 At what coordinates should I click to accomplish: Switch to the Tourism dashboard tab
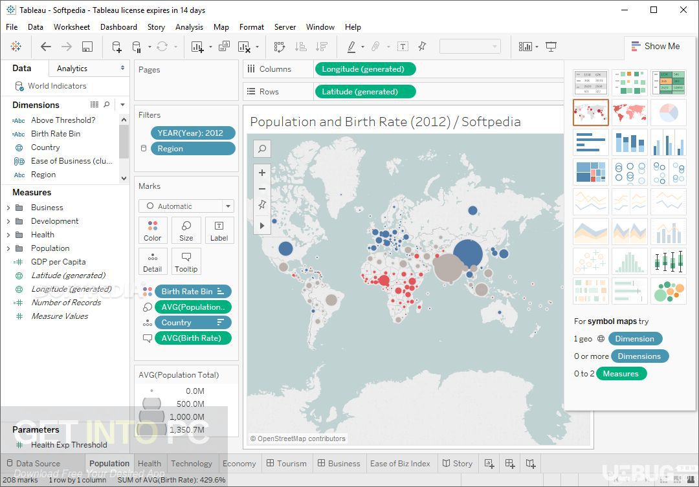(x=287, y=463)
